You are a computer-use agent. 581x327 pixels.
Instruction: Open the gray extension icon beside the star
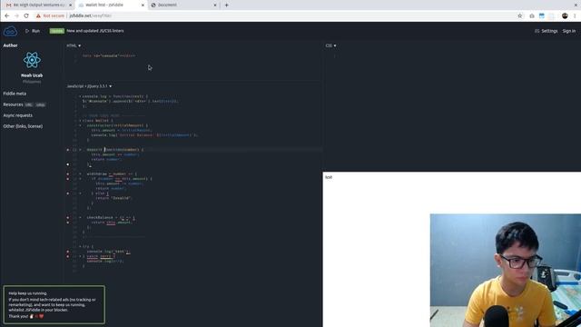click(532, 16)
